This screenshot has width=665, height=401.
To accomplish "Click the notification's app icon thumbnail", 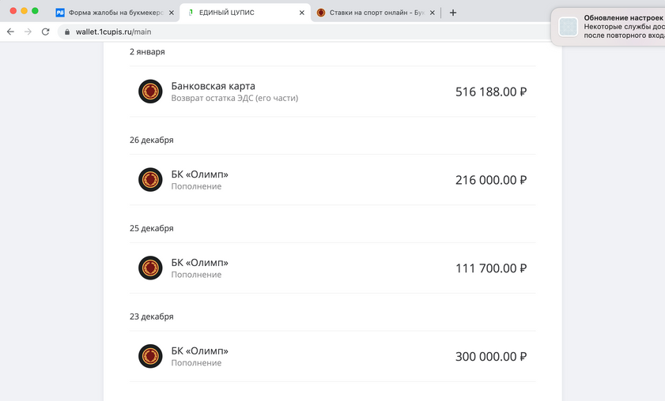I will 568,27.
